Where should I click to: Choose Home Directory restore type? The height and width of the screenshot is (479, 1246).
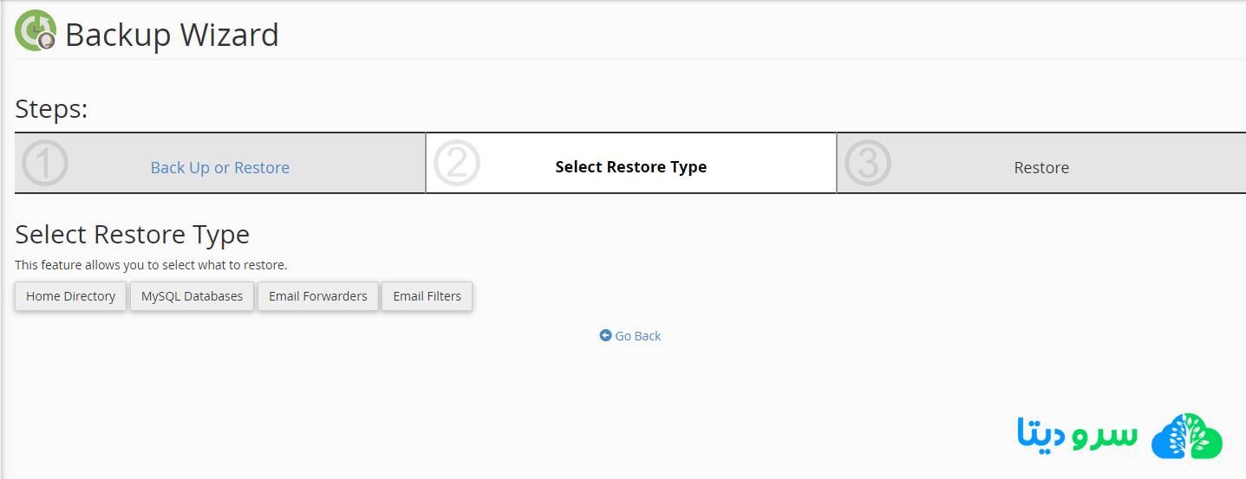pyautogui.click(x=70, y=296)
